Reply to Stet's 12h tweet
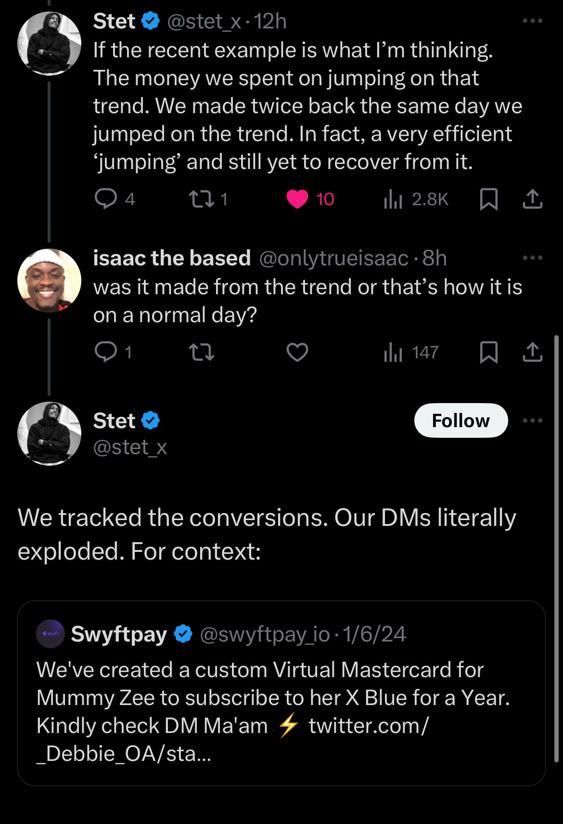The width and height of the screenshot is (563, 824). (106, 199)
